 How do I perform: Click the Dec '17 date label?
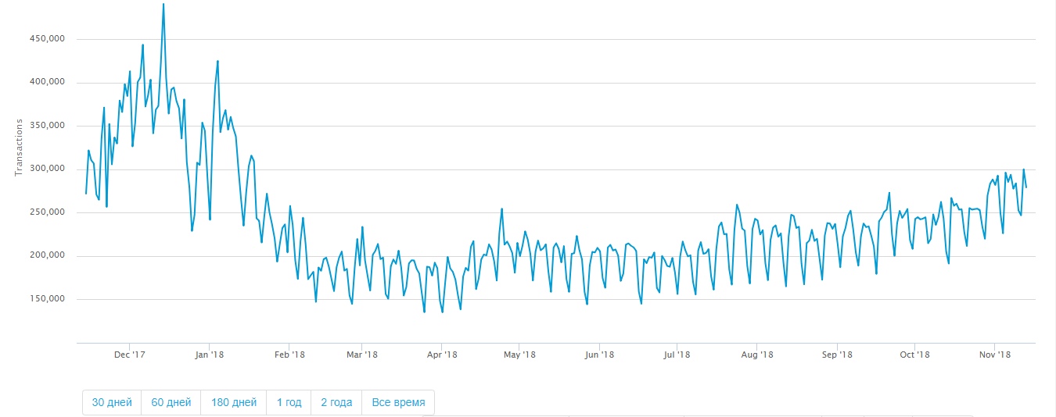pos(130,355)
